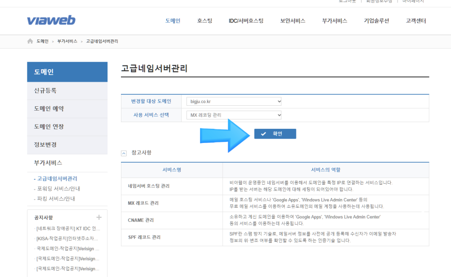This screenshot has height=277, width=451.
Task: Open the 변경할 대상 도메인 dropdown
Action: (234, 101)
